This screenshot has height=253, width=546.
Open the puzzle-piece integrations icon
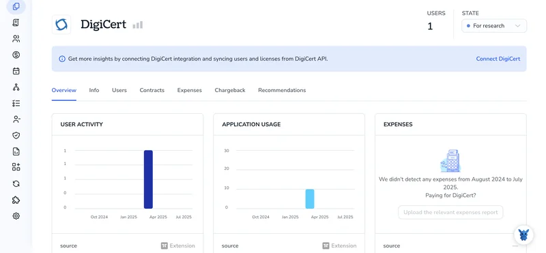tap(16, 200)
